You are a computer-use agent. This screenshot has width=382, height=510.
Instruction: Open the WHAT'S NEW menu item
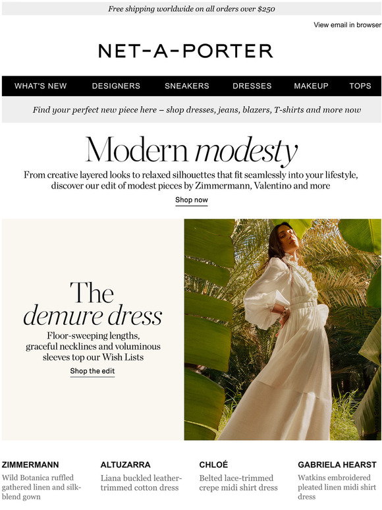(41, 86)
